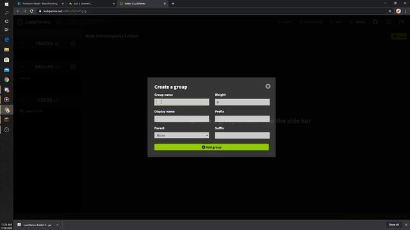Click the browser back arrow
Image resolution: width=410 pixels, height=230 pixels.
(x=18, y=11)
